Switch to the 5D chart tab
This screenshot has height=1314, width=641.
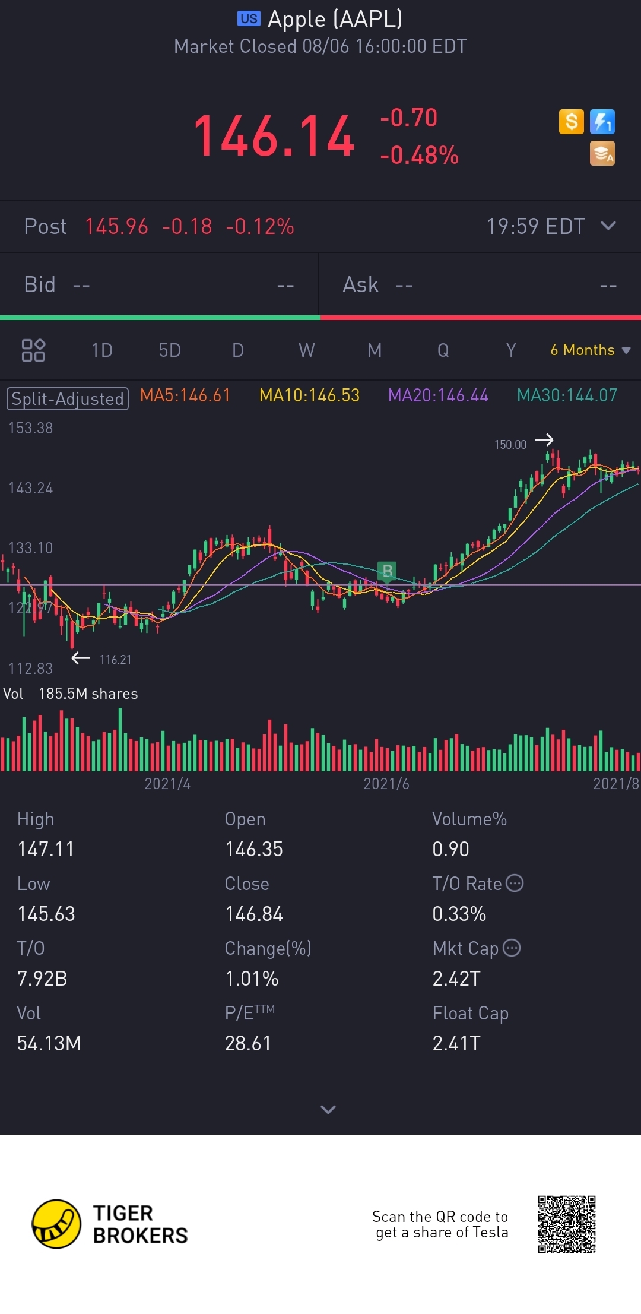pyautogui.click(x=170, y=350)
